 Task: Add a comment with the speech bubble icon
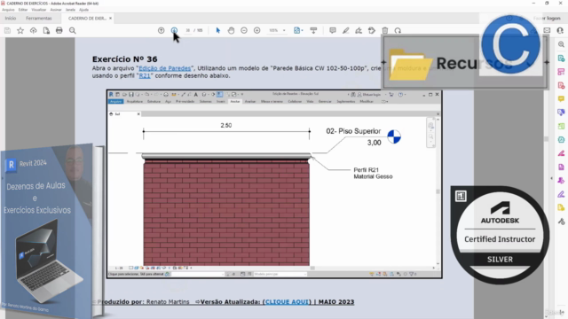tap(333, 30)
